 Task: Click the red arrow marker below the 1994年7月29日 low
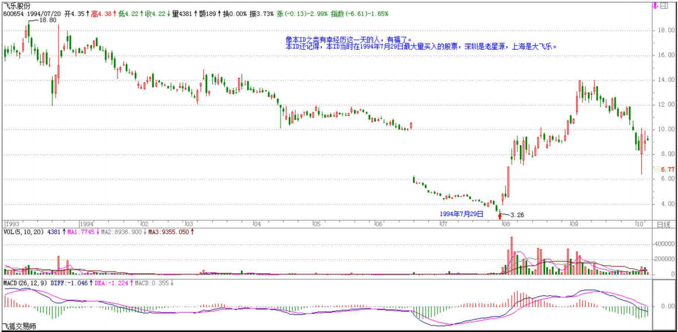click(x=499, y=215)
